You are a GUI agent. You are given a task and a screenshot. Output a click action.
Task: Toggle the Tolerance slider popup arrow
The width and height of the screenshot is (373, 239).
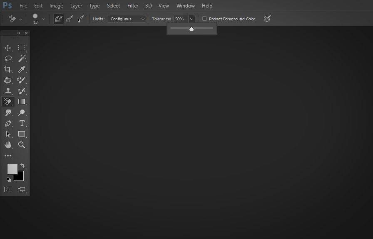point(191,19)
